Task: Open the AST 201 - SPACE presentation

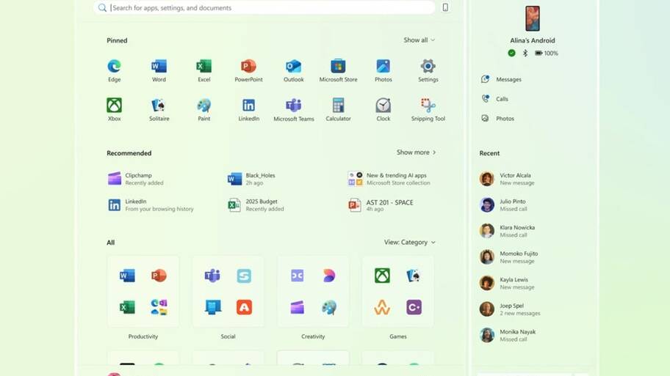Action: 381,205
